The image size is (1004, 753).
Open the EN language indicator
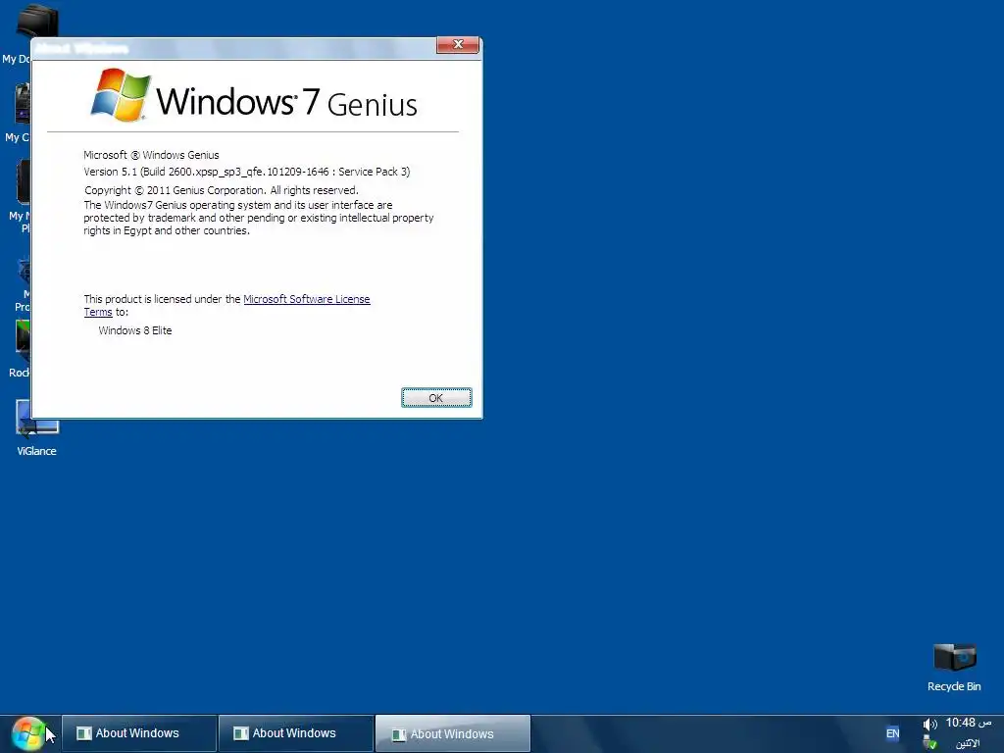(892, 733)
